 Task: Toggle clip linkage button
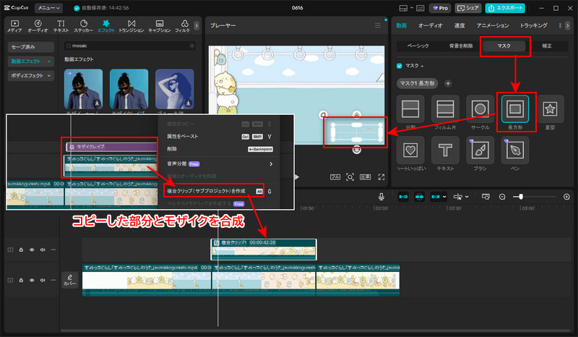[436, 197]
